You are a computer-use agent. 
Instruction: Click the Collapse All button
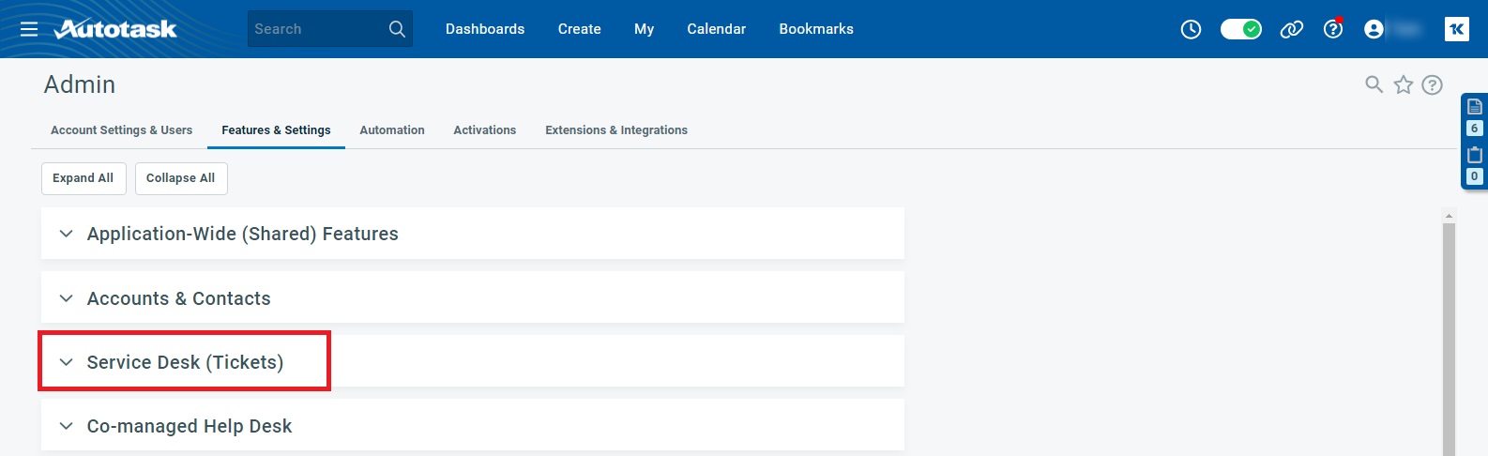pos(181,178)
